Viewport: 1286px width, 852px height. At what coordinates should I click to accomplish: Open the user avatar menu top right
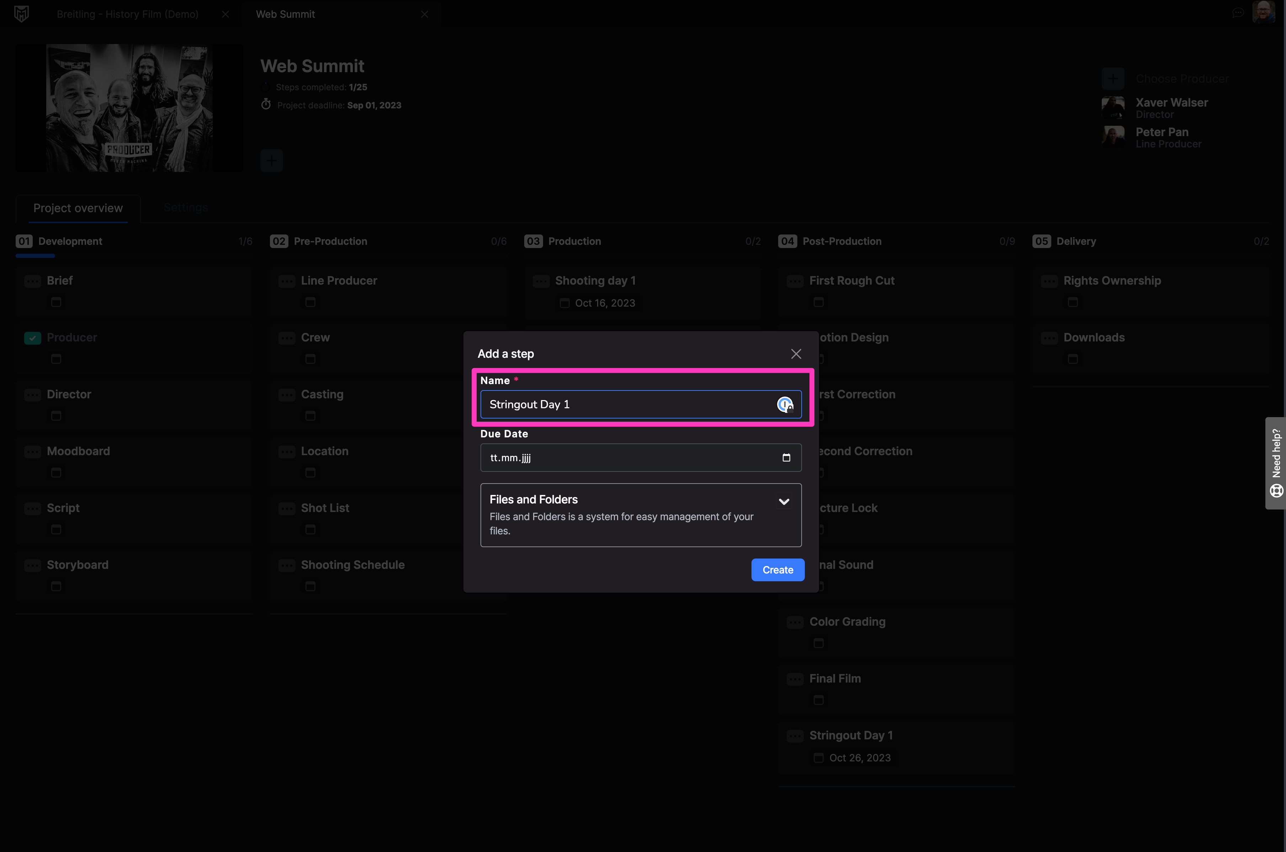1263,12
